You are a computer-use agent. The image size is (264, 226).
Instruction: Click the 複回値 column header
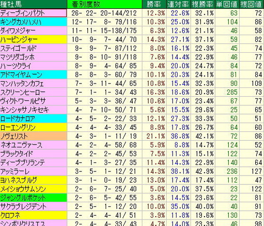(252, 4)
